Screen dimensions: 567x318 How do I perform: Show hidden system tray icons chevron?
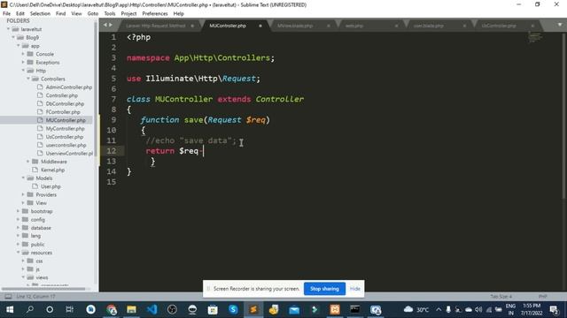tap(439, 309)
